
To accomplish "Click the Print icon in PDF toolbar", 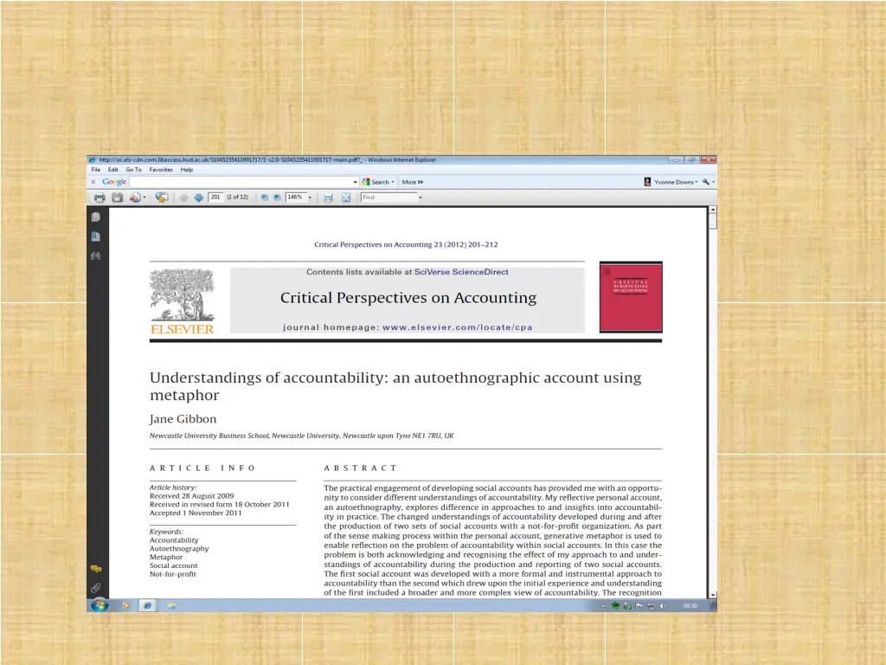I will pyautogui.click(x=100, y=197).
